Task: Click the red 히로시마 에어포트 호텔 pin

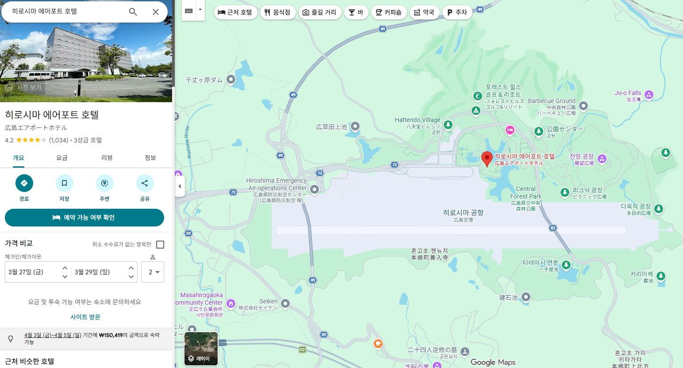Action: [x=487, y=159]
